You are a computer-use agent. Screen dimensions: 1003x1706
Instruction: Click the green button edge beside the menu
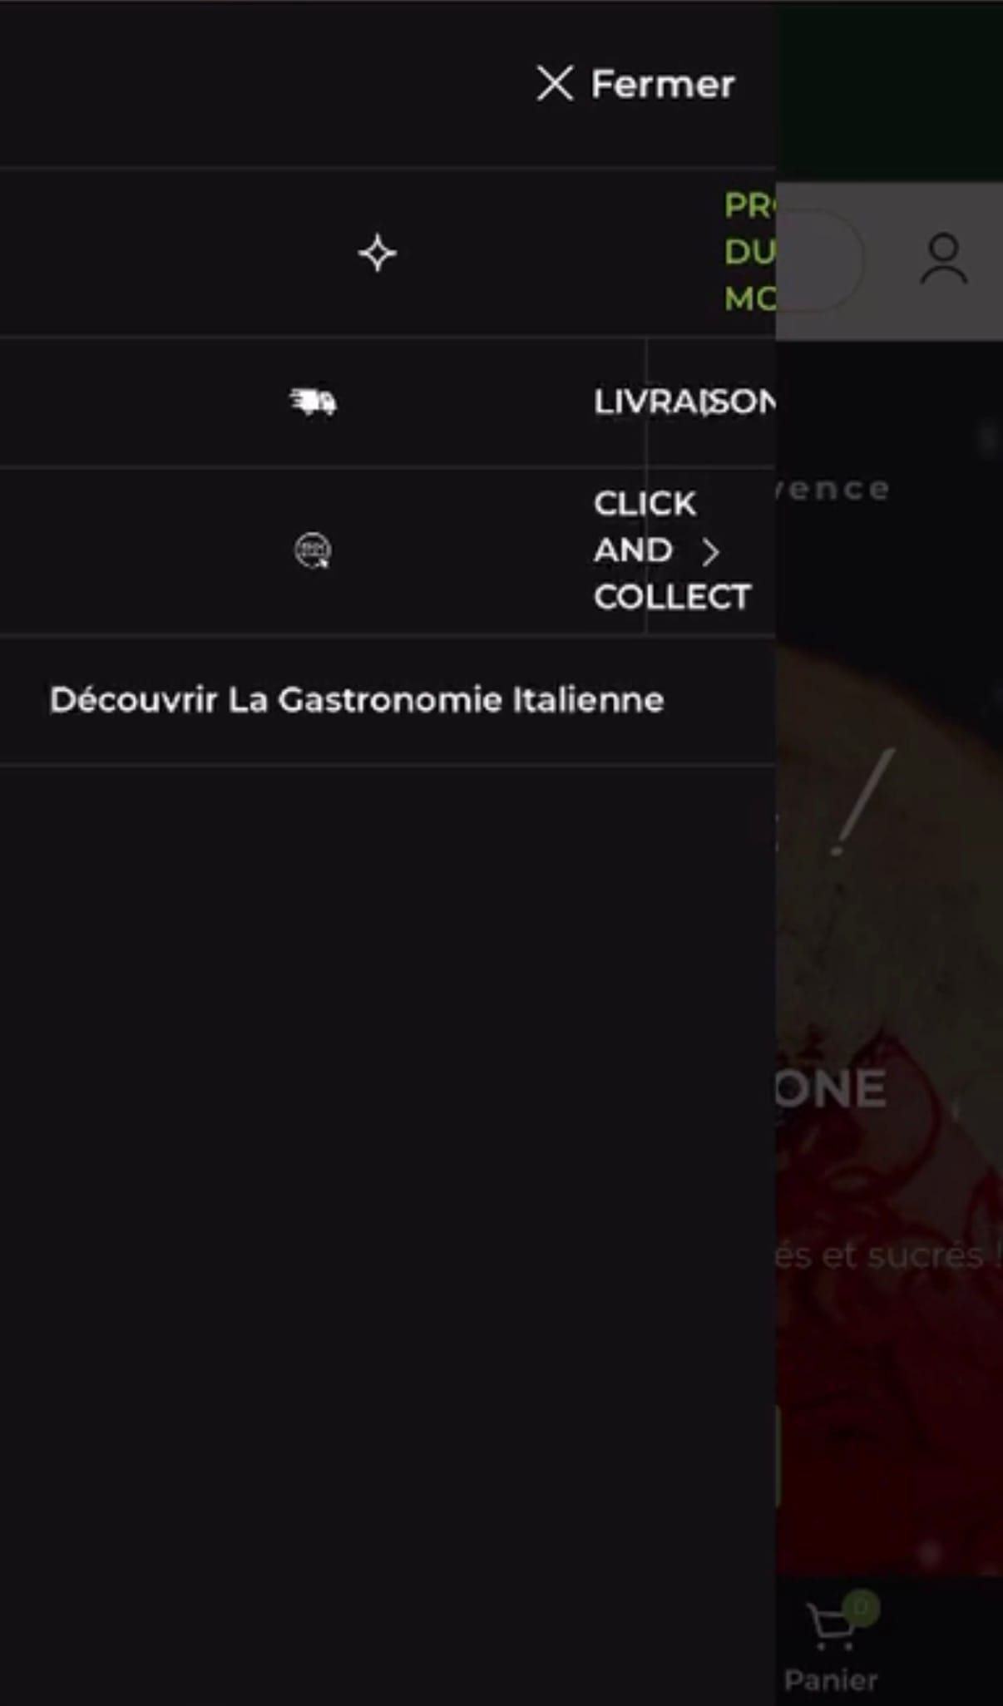click(778, 1457)
